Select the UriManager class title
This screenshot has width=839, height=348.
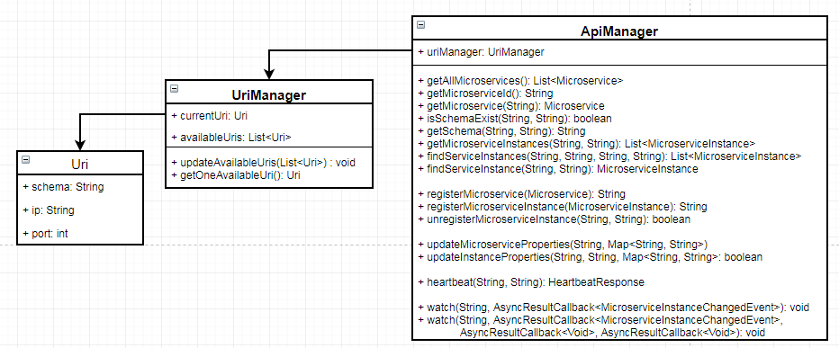click(x=268, y=95)
